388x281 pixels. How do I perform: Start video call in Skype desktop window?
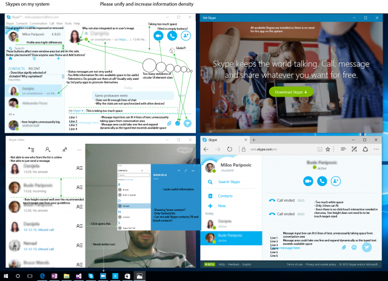click(158, 36)
